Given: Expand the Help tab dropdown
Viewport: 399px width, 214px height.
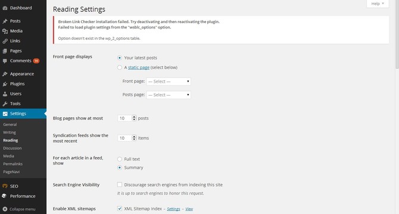Looking at the screenshot, I should [378, 4].
